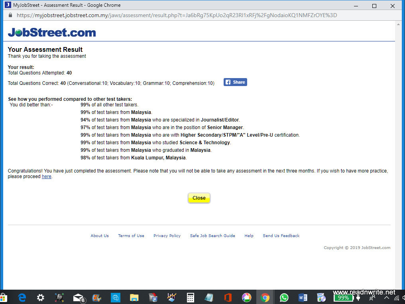Click the 'Science & Technology' comparison line
The height and width of the screenshot is (304, 405).
pyautogui.click(x=156, y=143)
